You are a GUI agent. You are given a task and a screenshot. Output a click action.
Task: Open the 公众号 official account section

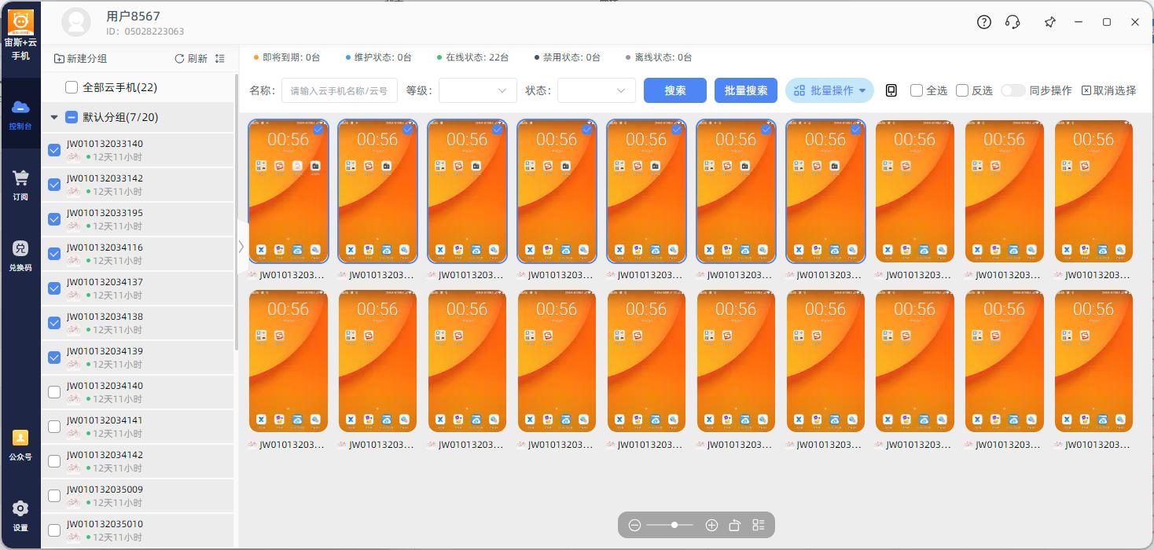pos(20,445)
